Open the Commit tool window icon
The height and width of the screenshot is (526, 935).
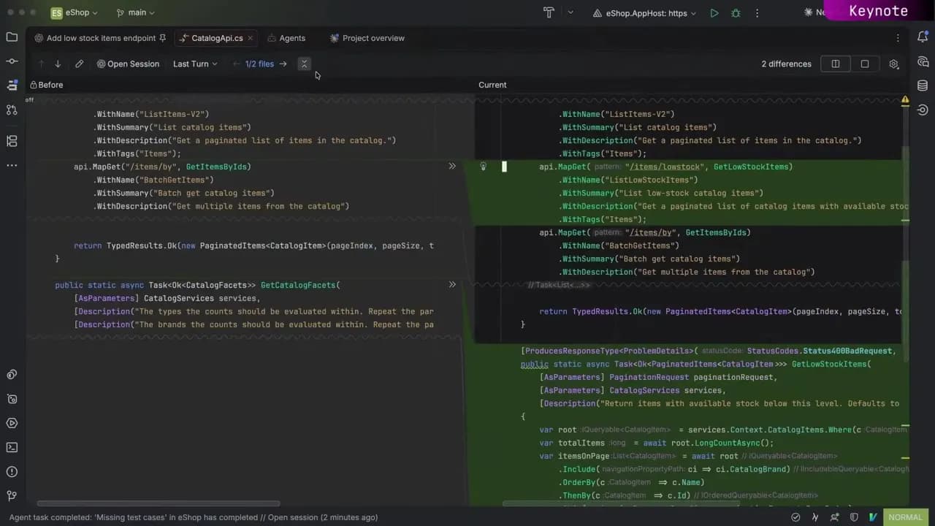(x=12, y=61)
